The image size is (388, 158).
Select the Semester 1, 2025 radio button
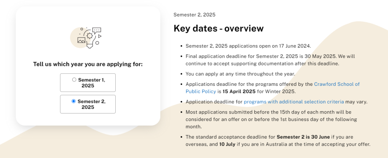click(x=74, y=80)
